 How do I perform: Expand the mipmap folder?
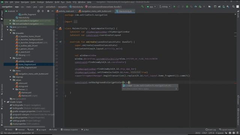(10, 77)
